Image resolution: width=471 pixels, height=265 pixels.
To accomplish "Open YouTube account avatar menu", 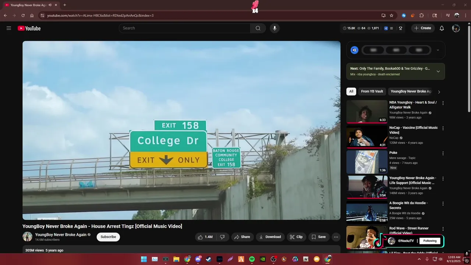I will point(456,28).
